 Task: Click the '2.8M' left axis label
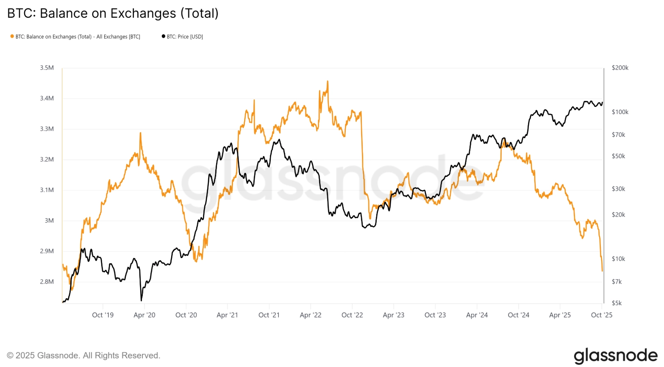(x=47, y=281)
